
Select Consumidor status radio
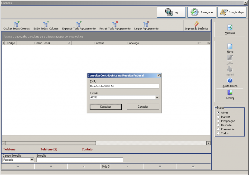pos(218,129)
